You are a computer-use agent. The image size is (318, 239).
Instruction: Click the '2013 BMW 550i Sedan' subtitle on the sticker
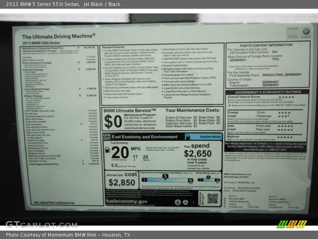pos(41,43)
